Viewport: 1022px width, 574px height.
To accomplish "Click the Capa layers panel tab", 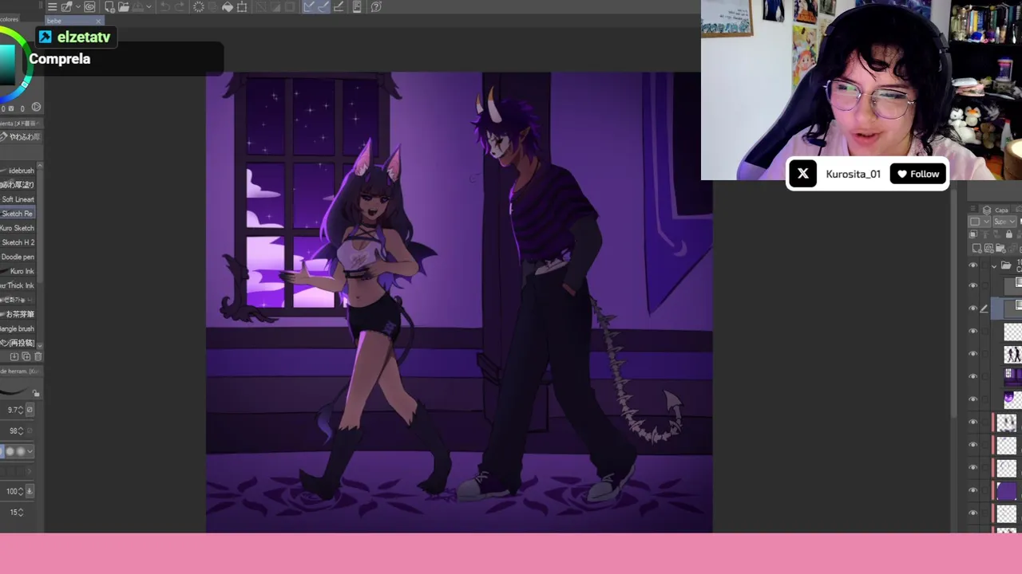I will (996, 210).
